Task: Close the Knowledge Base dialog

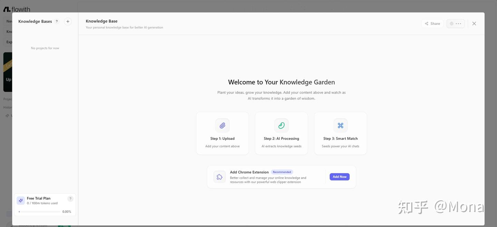Action: click(x=474, y=23)
